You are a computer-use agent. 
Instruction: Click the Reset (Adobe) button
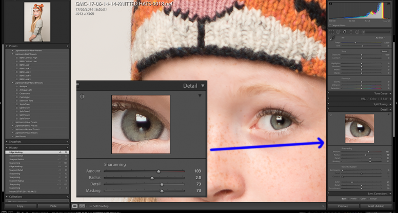(376, 206)
